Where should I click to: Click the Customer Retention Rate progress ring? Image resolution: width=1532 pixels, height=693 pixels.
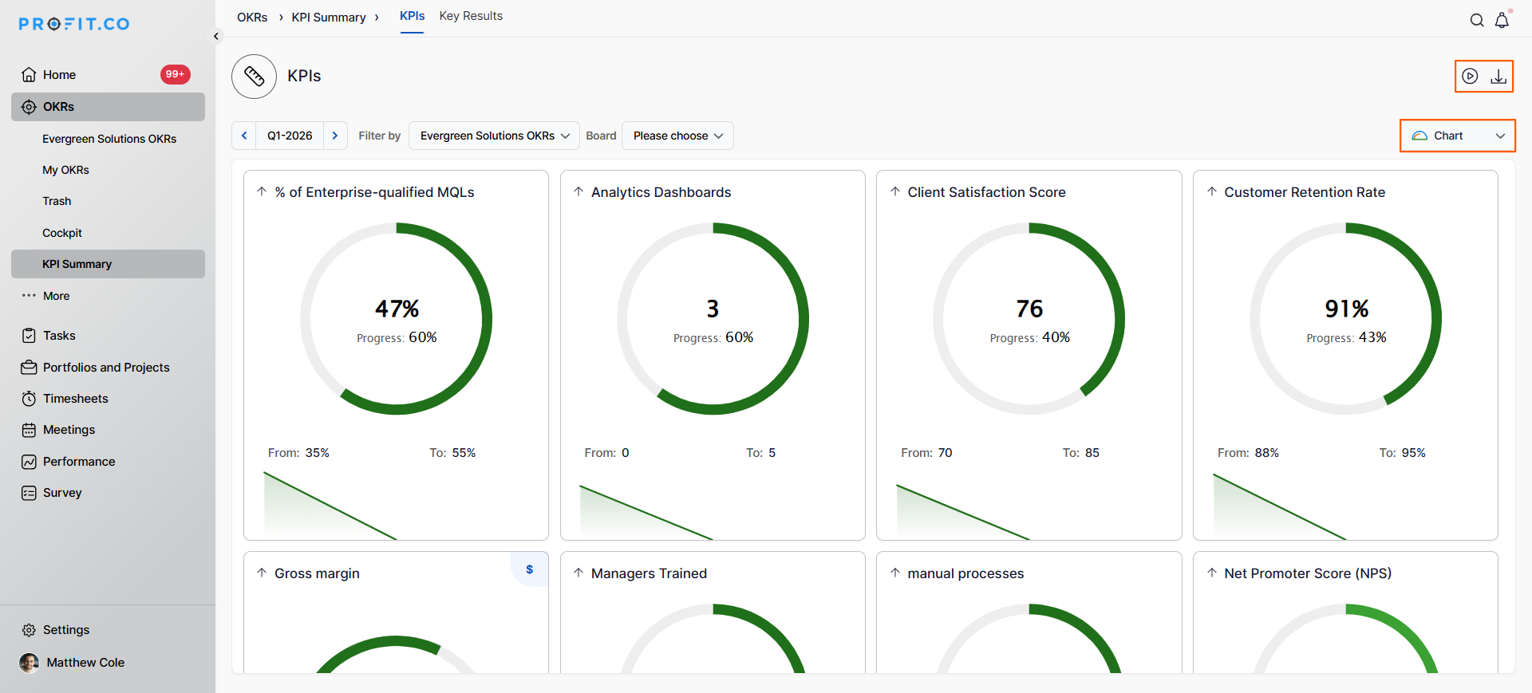[1345, 319]
